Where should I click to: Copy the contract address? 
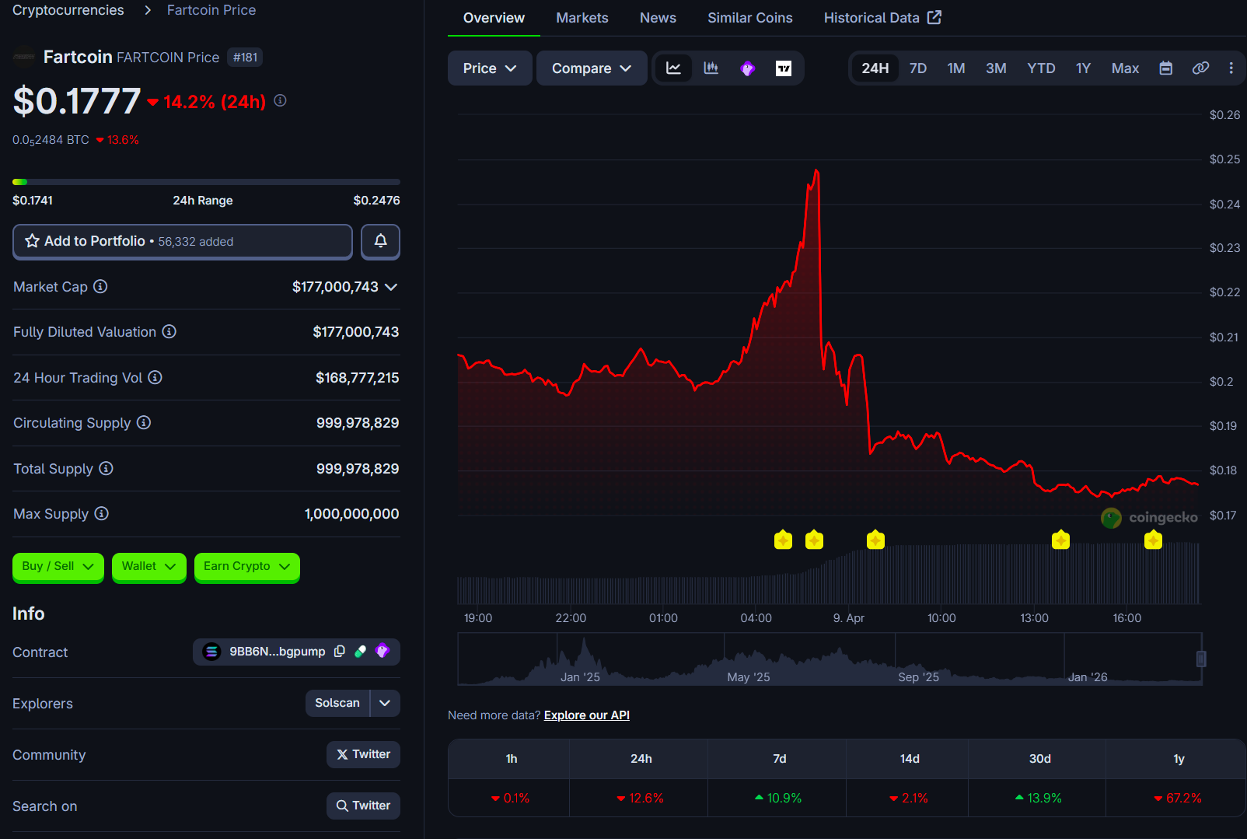340,652
